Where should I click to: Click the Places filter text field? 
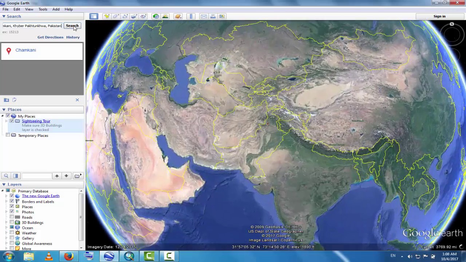36,176
